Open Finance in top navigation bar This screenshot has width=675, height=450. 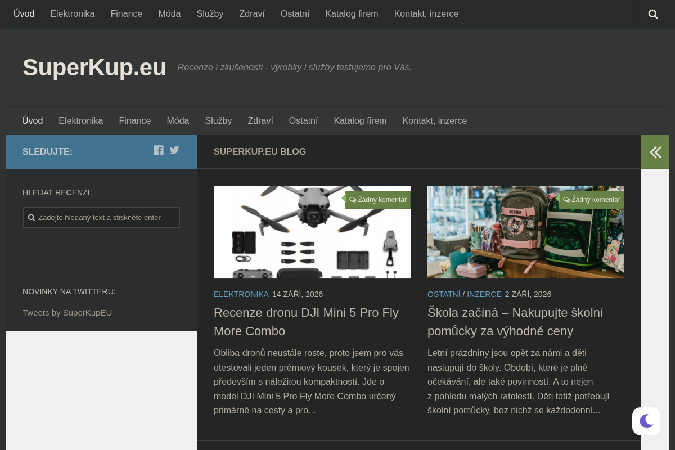click(x=127, y=14)
